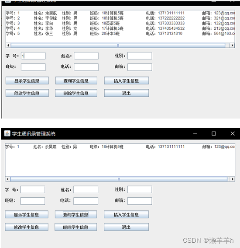Click 插入学生信息 button in lower window
Screen dimensions: 240x248
coord(126,214)
